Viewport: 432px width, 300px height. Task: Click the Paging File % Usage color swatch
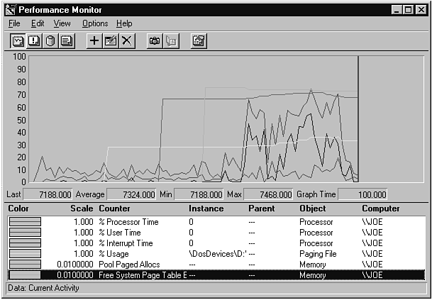click(x=25, y=254)
